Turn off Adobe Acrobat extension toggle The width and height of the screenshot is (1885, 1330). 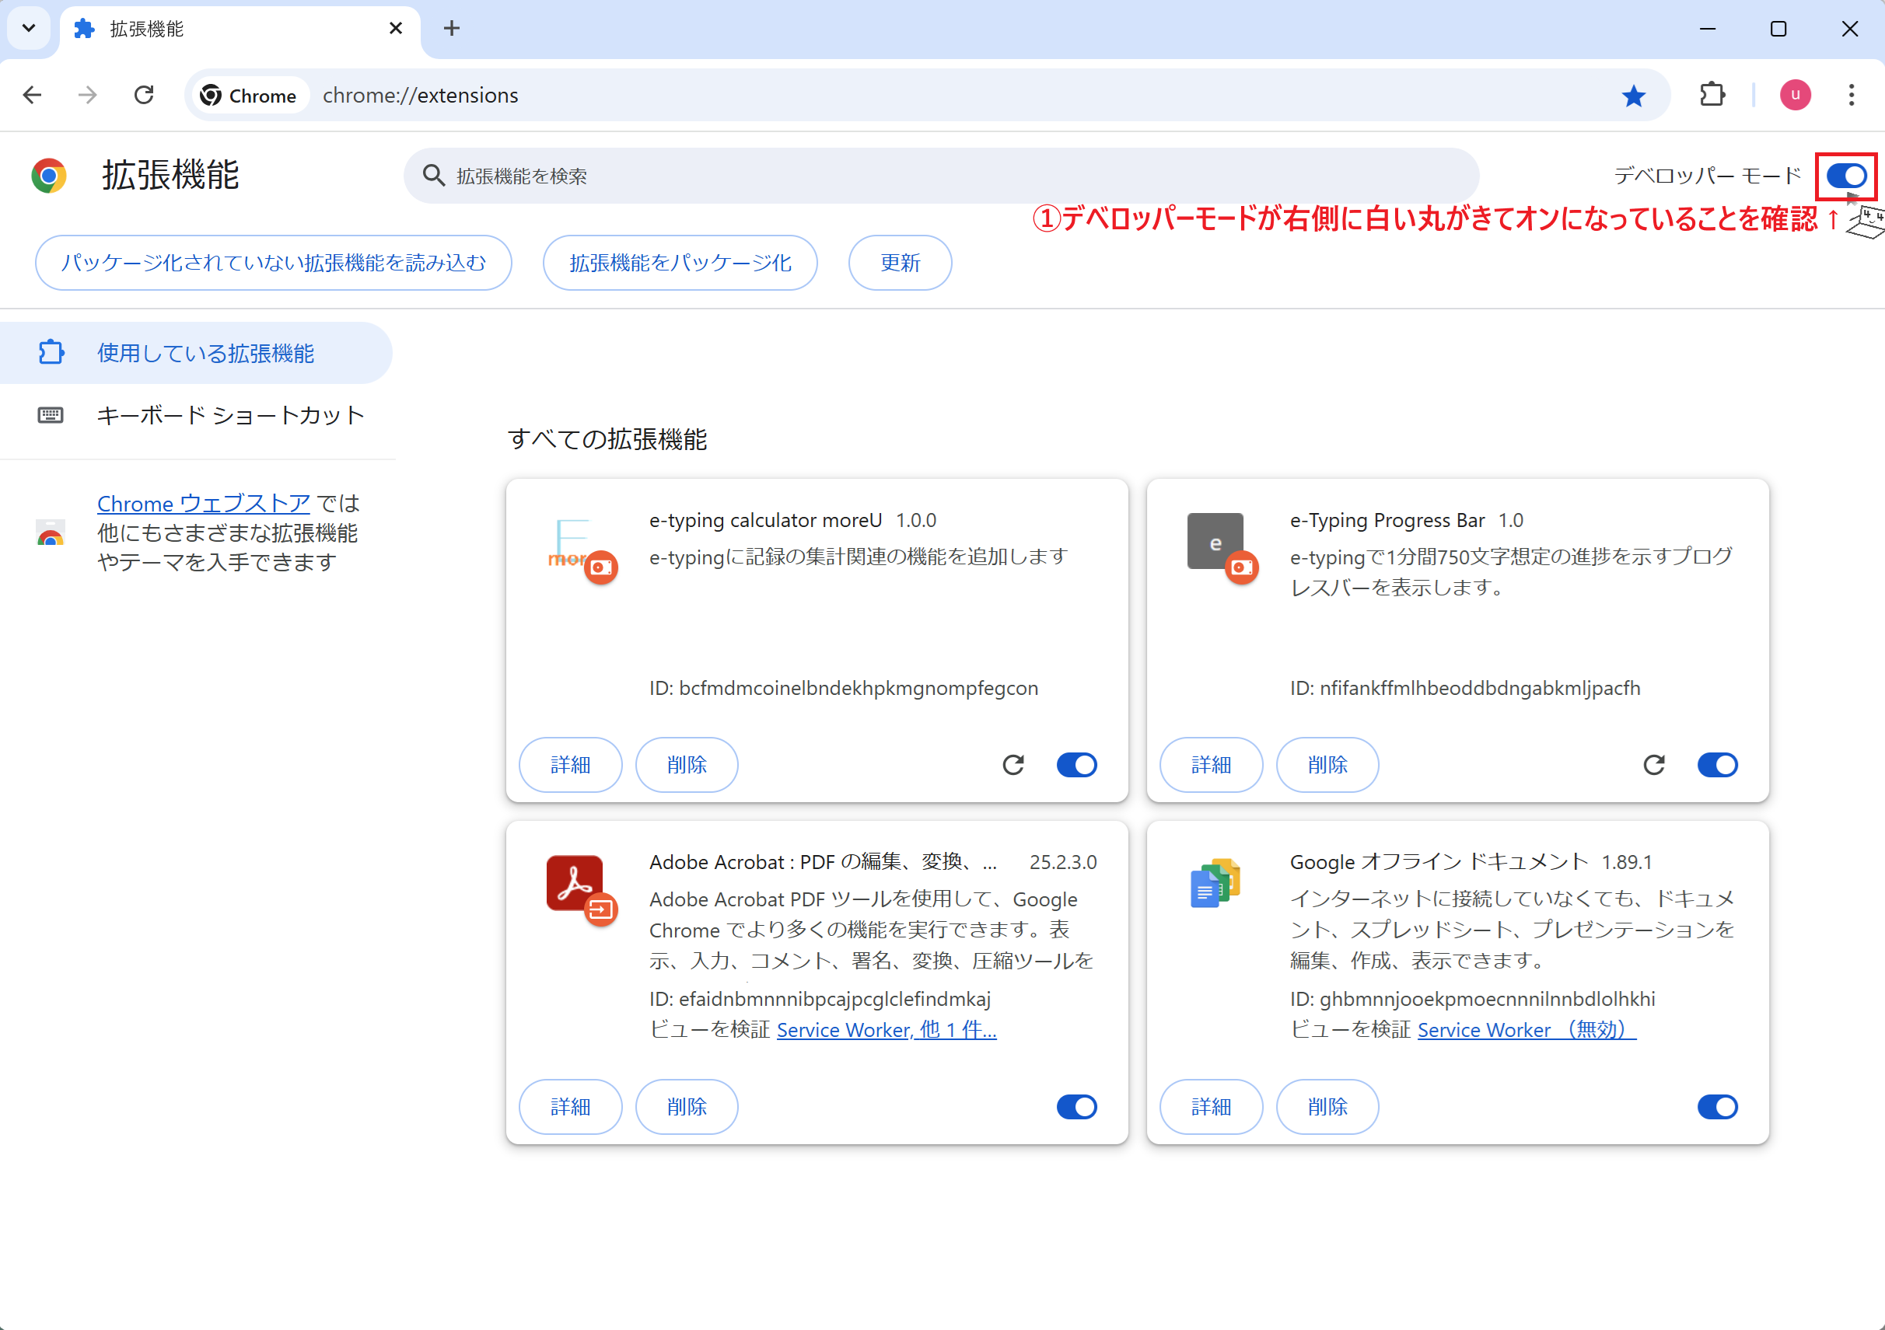click(x=1076, y=1107)
